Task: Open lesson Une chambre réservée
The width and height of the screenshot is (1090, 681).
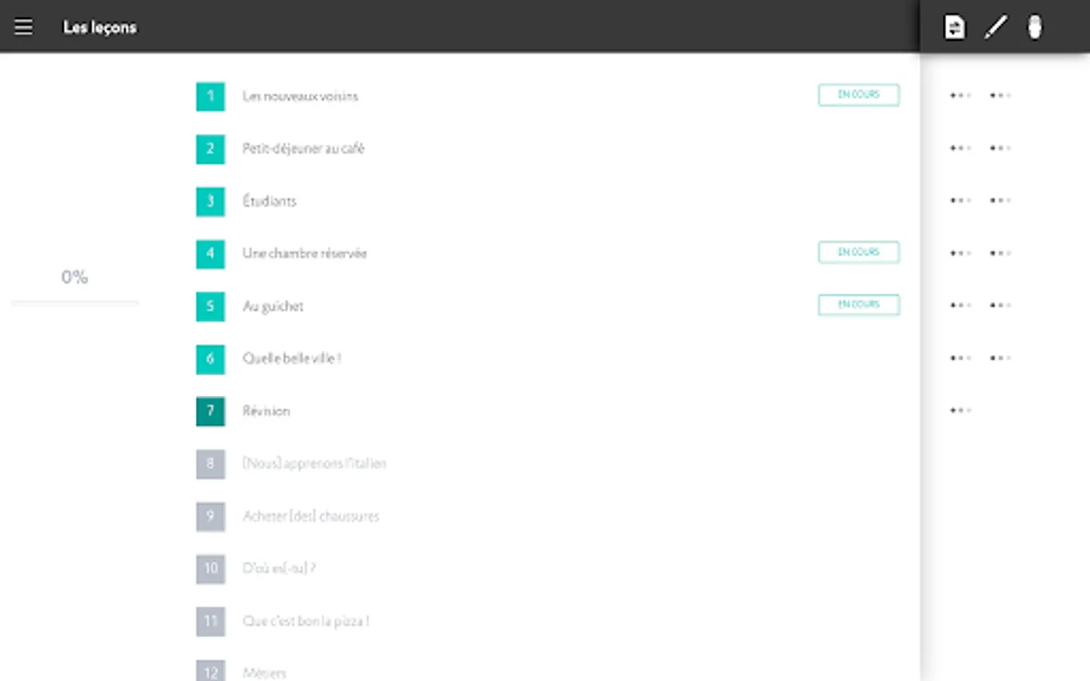Action: click(304, 253)
